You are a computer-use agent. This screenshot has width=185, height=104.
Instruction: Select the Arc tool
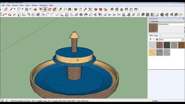tap(19, 9)
